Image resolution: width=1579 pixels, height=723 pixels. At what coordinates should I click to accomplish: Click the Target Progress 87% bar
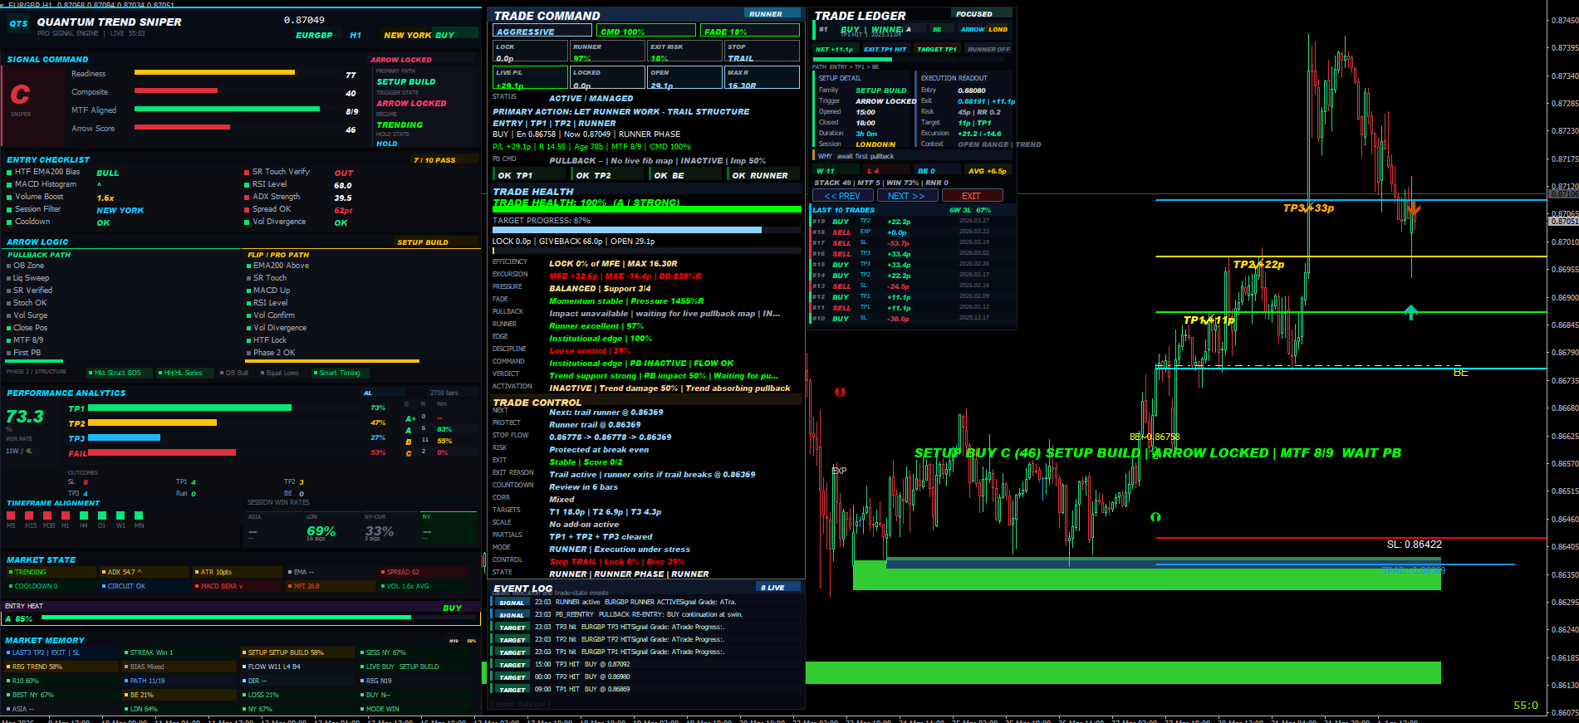646,230
